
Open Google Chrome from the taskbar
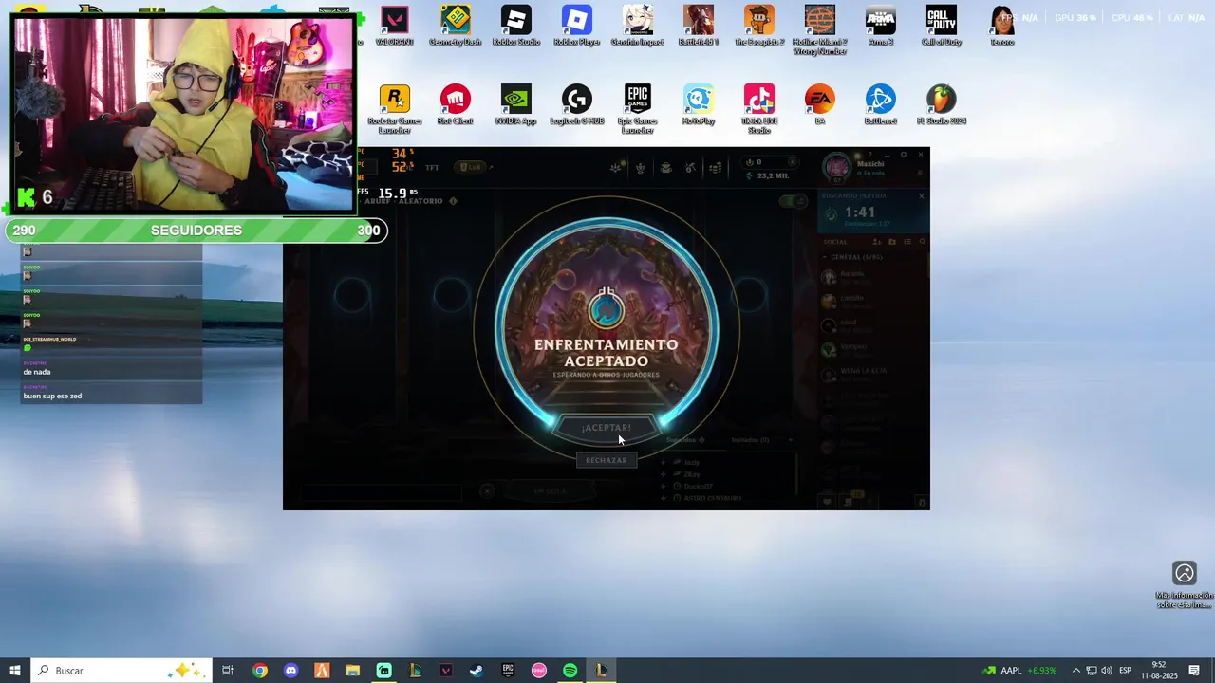(259, 671)
